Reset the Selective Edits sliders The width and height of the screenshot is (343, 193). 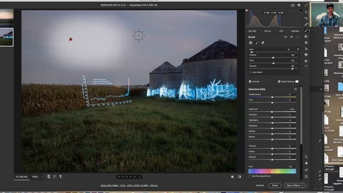pos(295,90)
